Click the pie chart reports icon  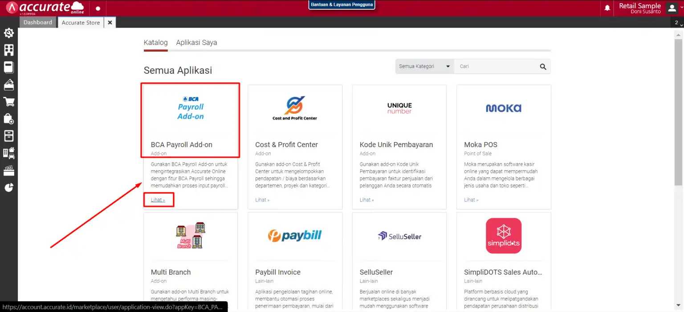point(9,187)
